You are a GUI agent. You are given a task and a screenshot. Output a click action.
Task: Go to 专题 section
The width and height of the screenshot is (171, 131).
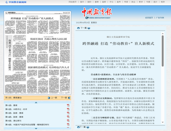(148, 2)
